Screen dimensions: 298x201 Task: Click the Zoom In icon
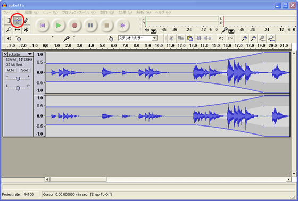[244, 38]
